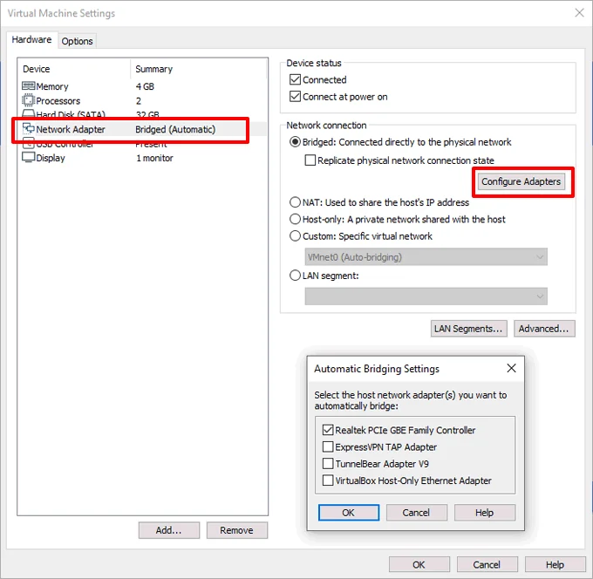Screen dimensions: 593x579
Task: Click the Network Adapter icon
Action: (x=29, y=129)
